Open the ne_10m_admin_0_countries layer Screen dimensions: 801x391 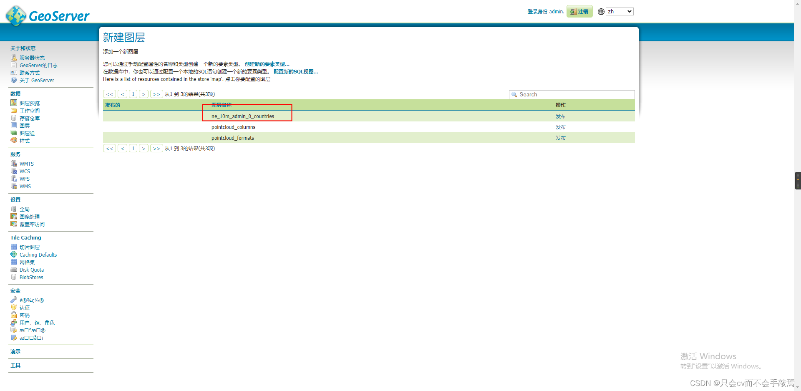tap(243, 116)
